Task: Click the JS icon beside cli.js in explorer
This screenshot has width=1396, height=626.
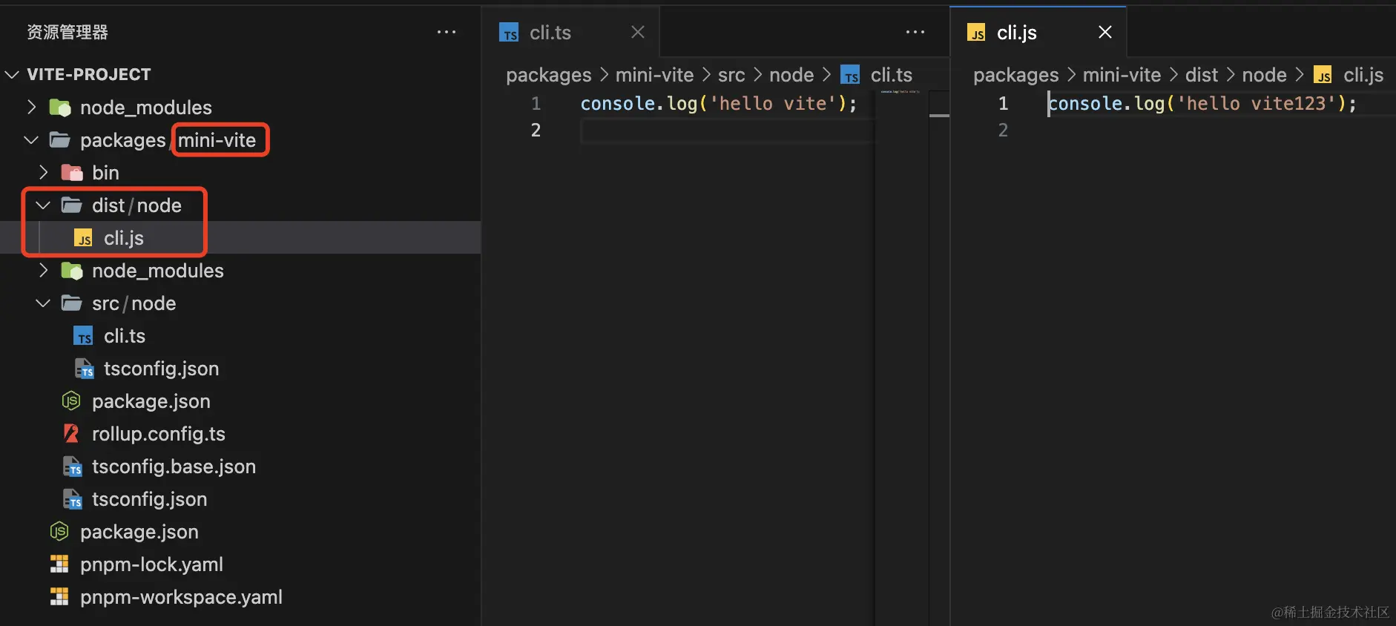Action: [x=83, y=238]
